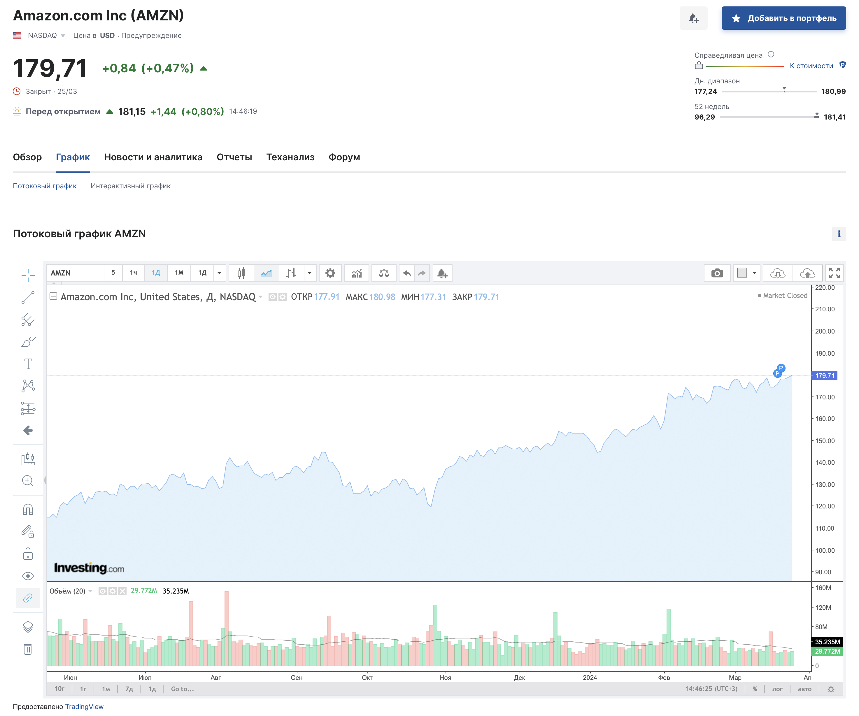The width and height of the screenshot is (859, 716).
Task: Select the text annotation tool
Action: click(28, 364)
